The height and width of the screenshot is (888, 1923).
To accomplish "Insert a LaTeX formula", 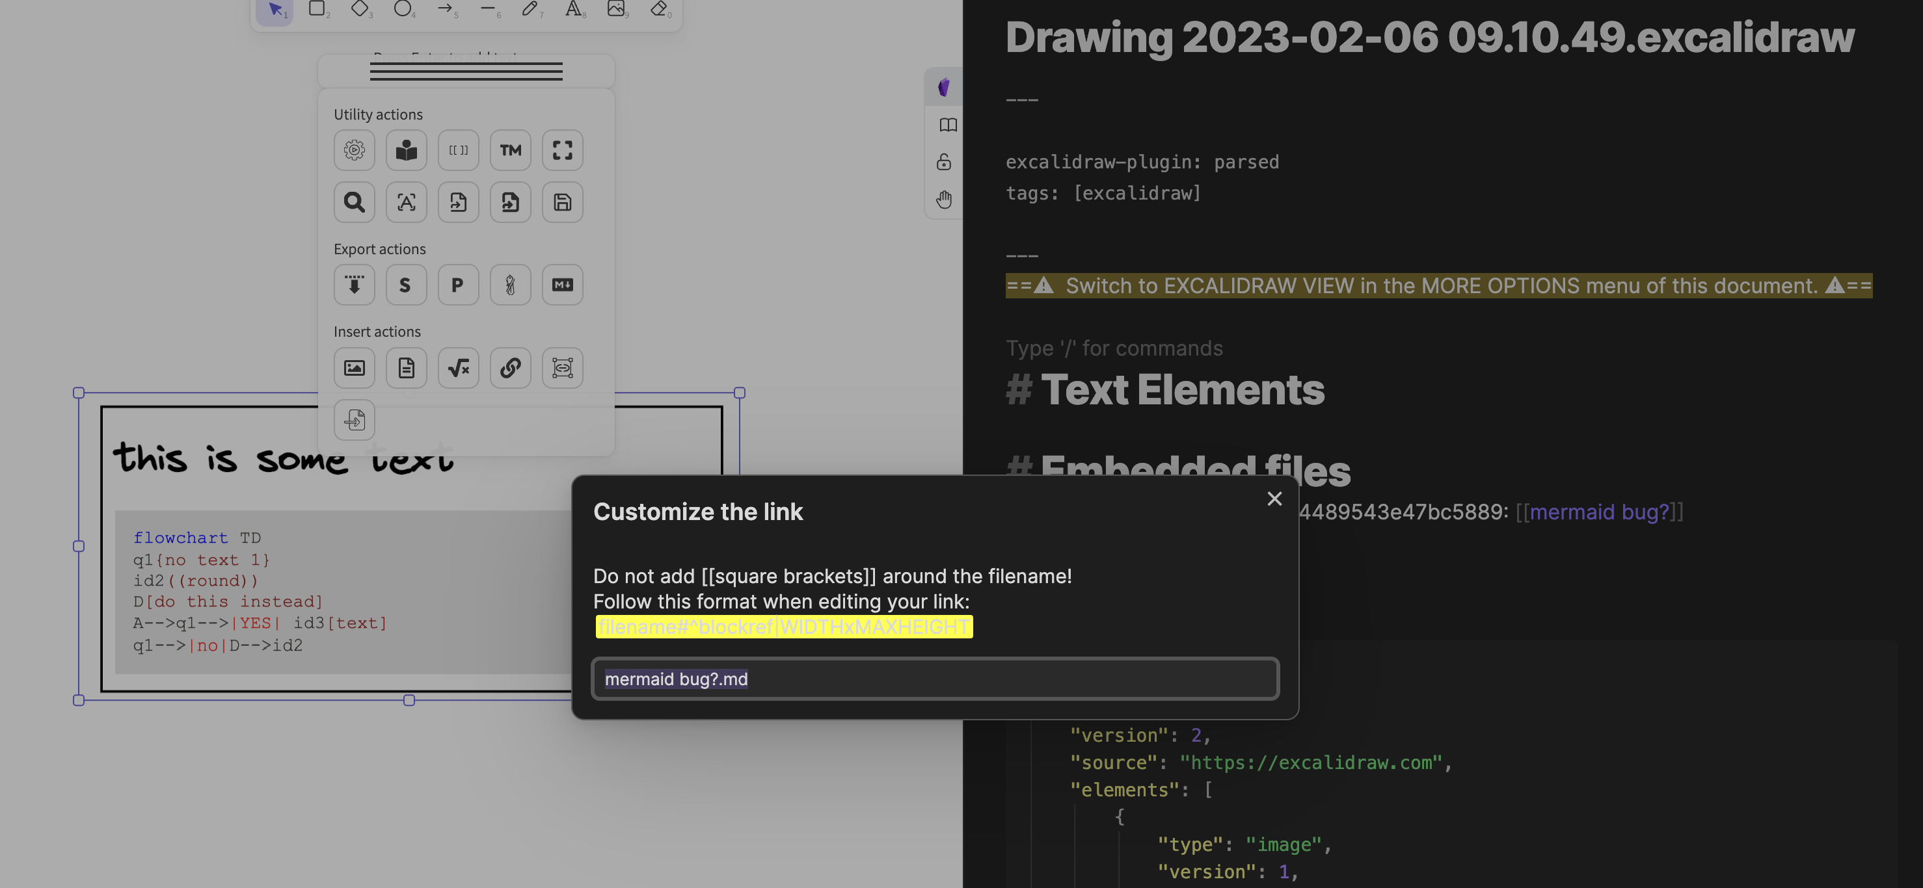I will tap(459, 368).
